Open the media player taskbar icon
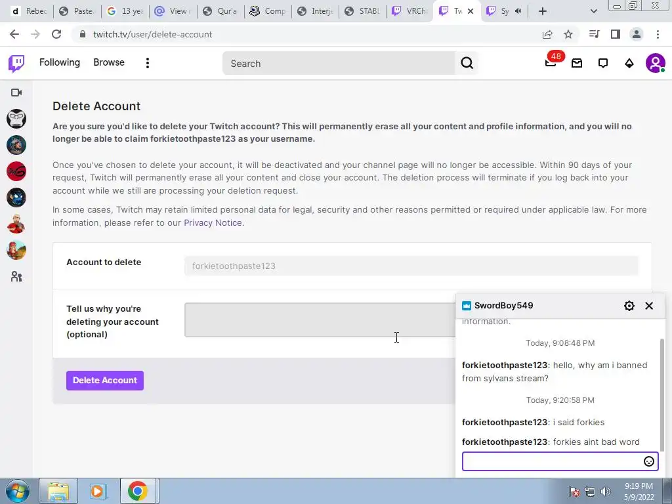Viewport: 672px width, 504px height. (x=98, y=491)
